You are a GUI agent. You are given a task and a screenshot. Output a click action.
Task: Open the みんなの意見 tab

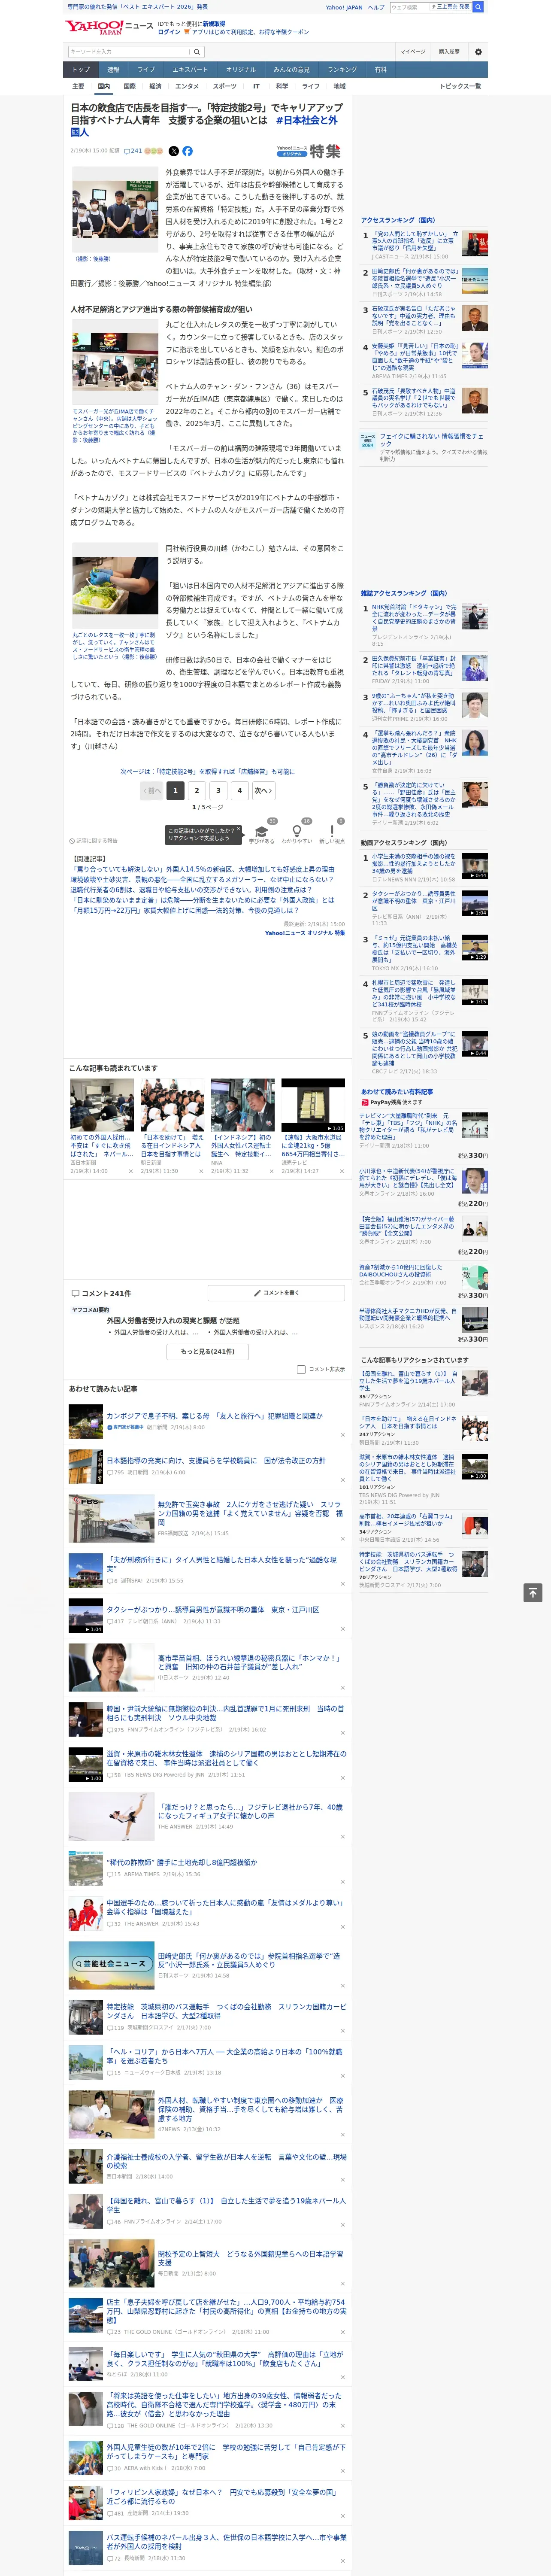(x=292, y=69)
